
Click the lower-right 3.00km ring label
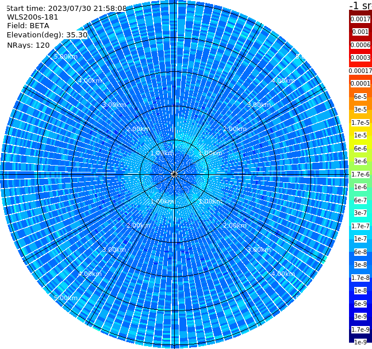[259, 250]
